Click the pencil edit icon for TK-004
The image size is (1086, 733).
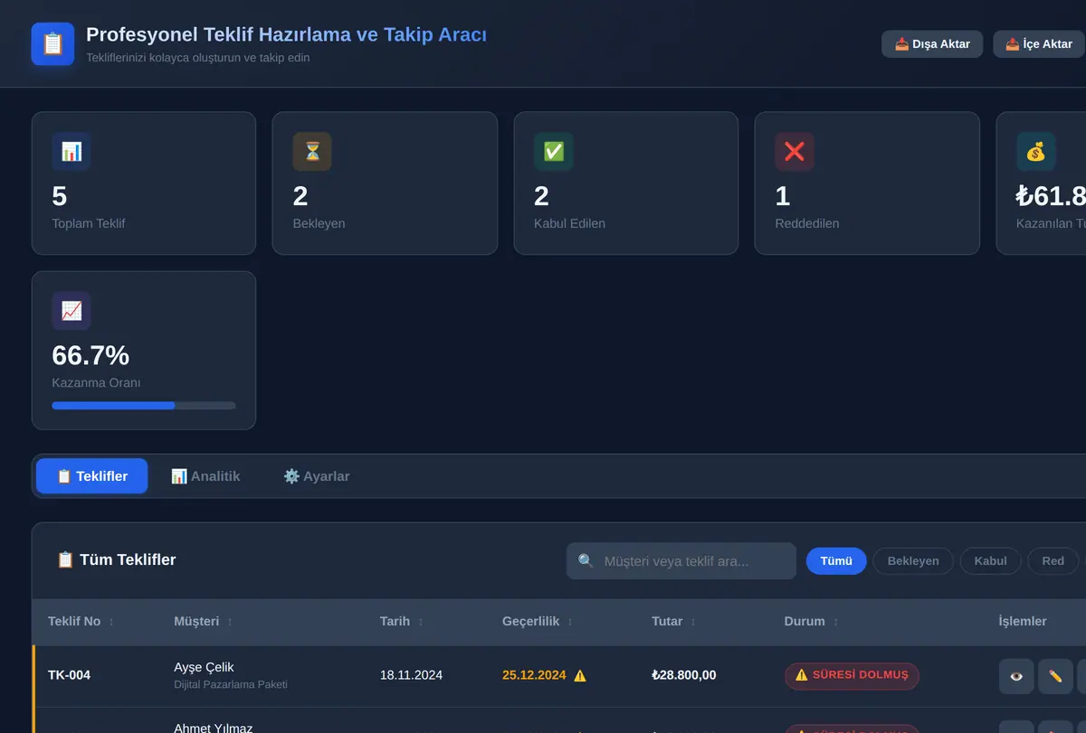(x=1055, y=676)
